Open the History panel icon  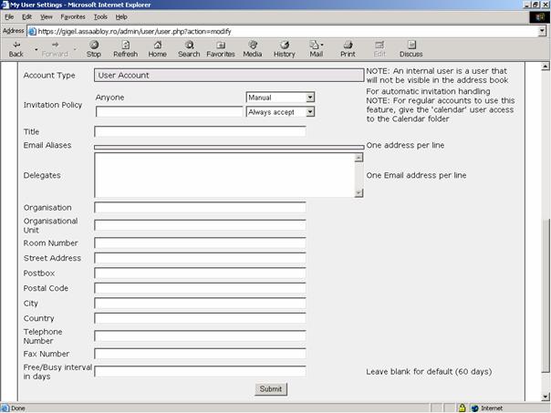point(285,45)
